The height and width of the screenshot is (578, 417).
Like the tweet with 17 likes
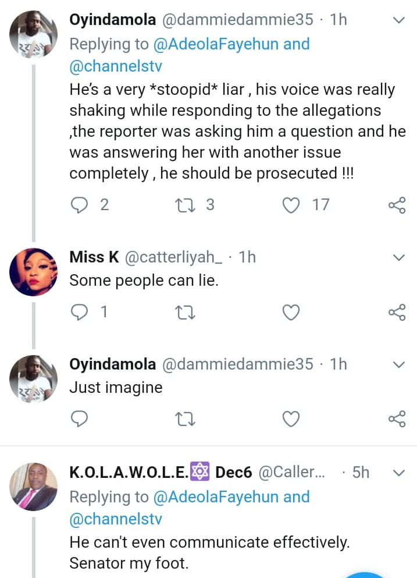[x=291, y=205]
